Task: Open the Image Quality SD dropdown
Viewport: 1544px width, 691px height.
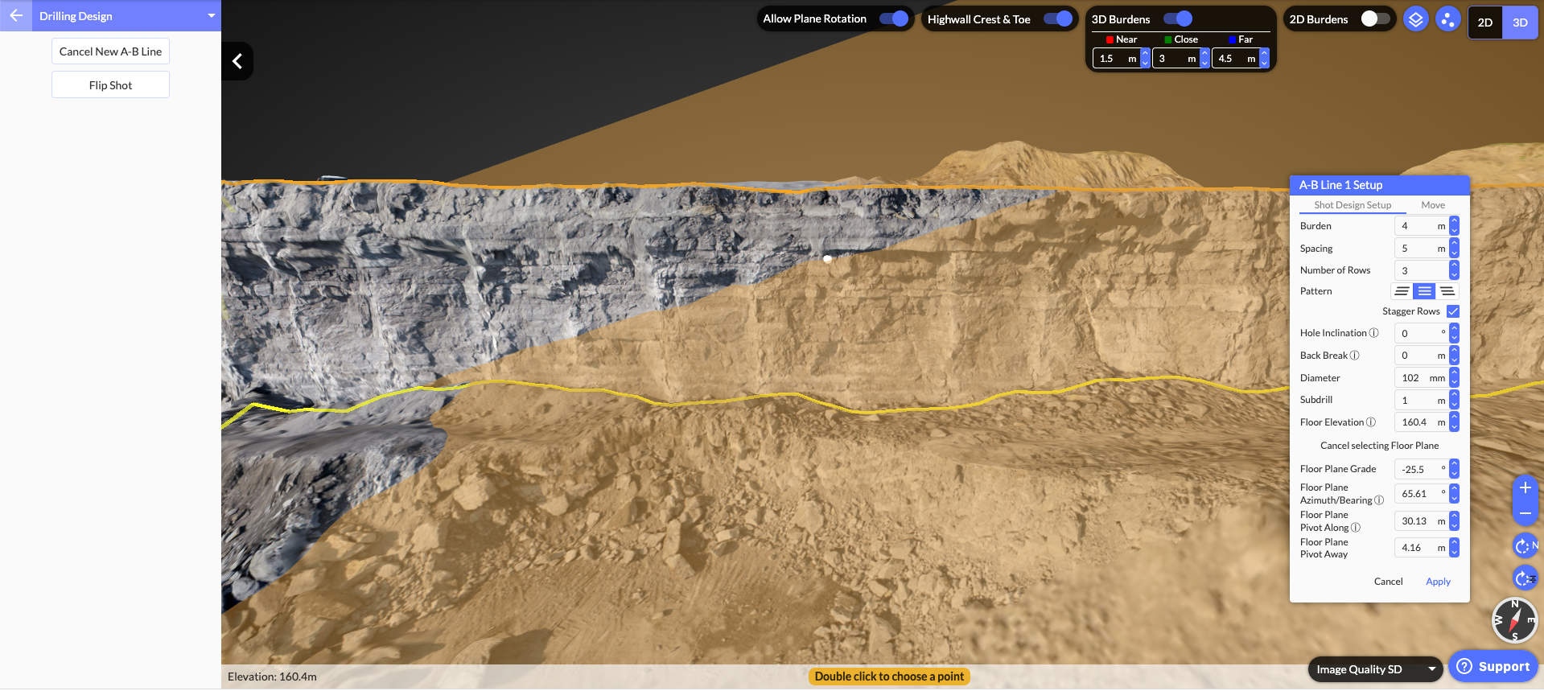Action: pyautogui.click(x=1376, y=669)
